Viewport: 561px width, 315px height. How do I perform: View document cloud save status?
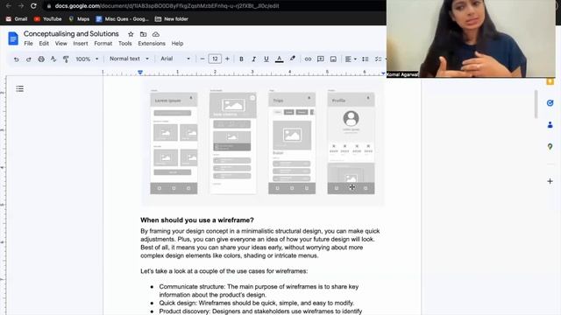(x=156, y=34)
